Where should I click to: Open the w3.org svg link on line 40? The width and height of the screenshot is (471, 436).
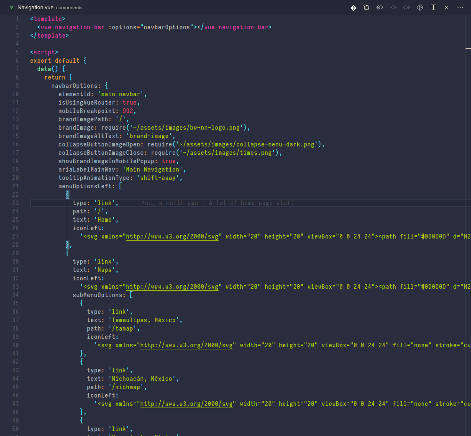coord(186,345)
